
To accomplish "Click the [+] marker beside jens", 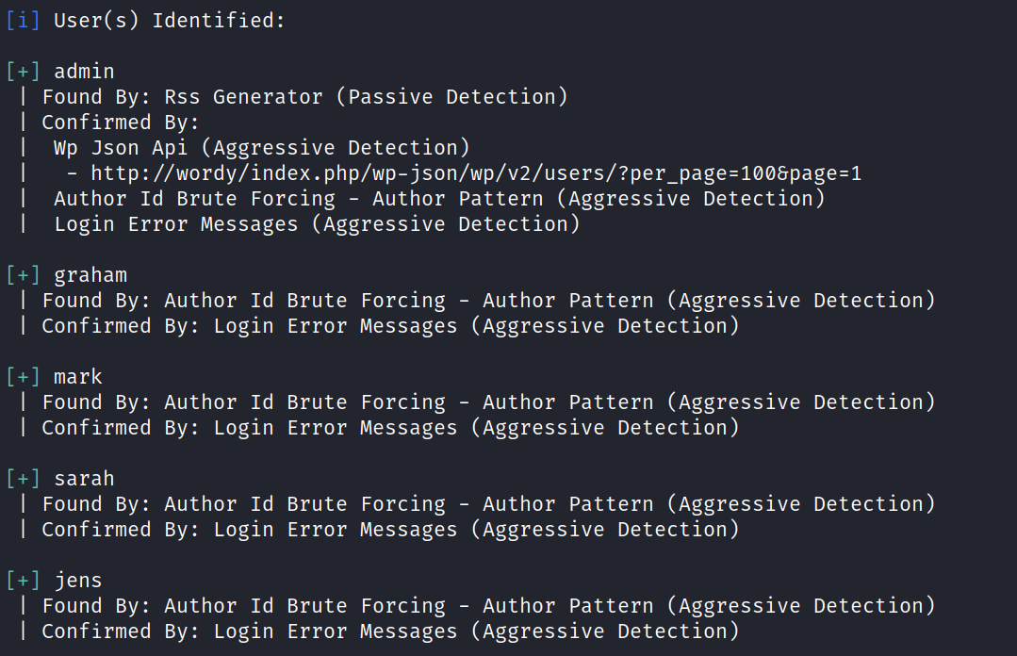I will click(x=23, y=580).
